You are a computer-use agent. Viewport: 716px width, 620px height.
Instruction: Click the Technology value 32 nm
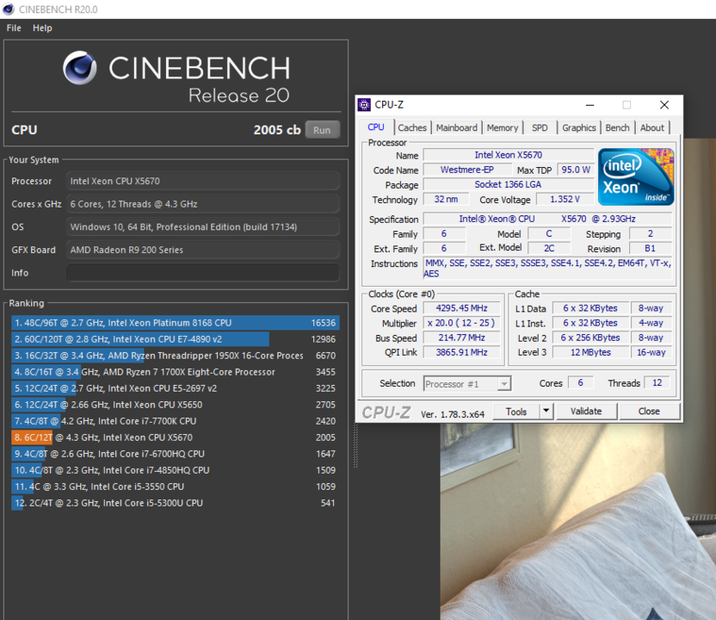[446, 199]
